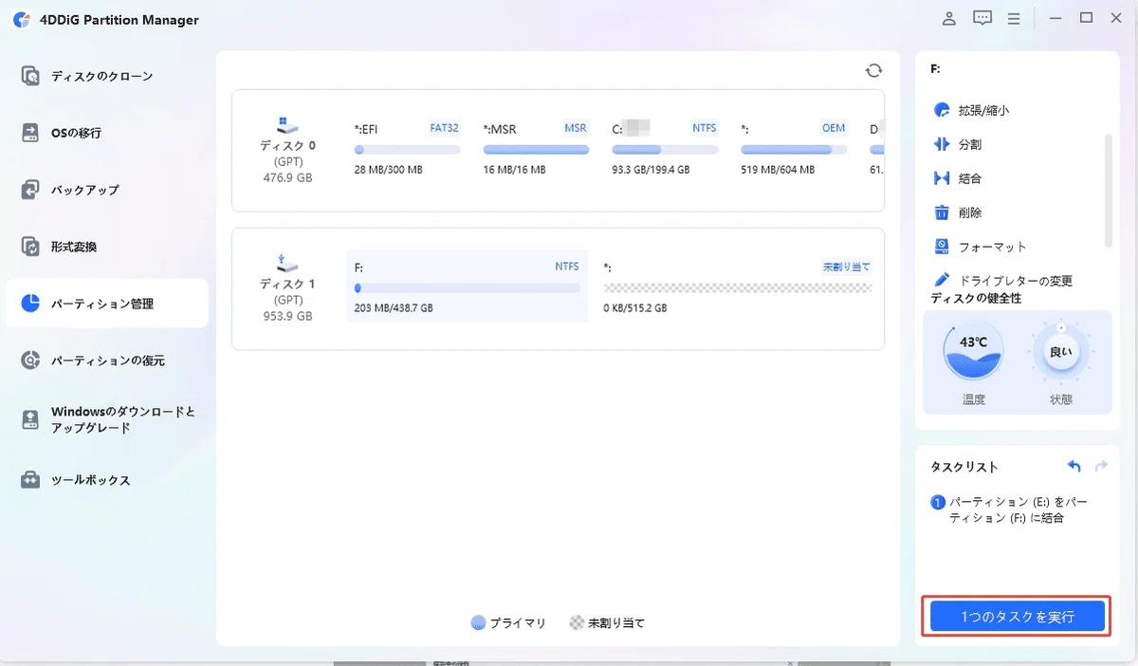Image resolution: width=1138 pixels, height=666 pixels.
Task: Undo the last task in task list
Action: coord(1074,466)
